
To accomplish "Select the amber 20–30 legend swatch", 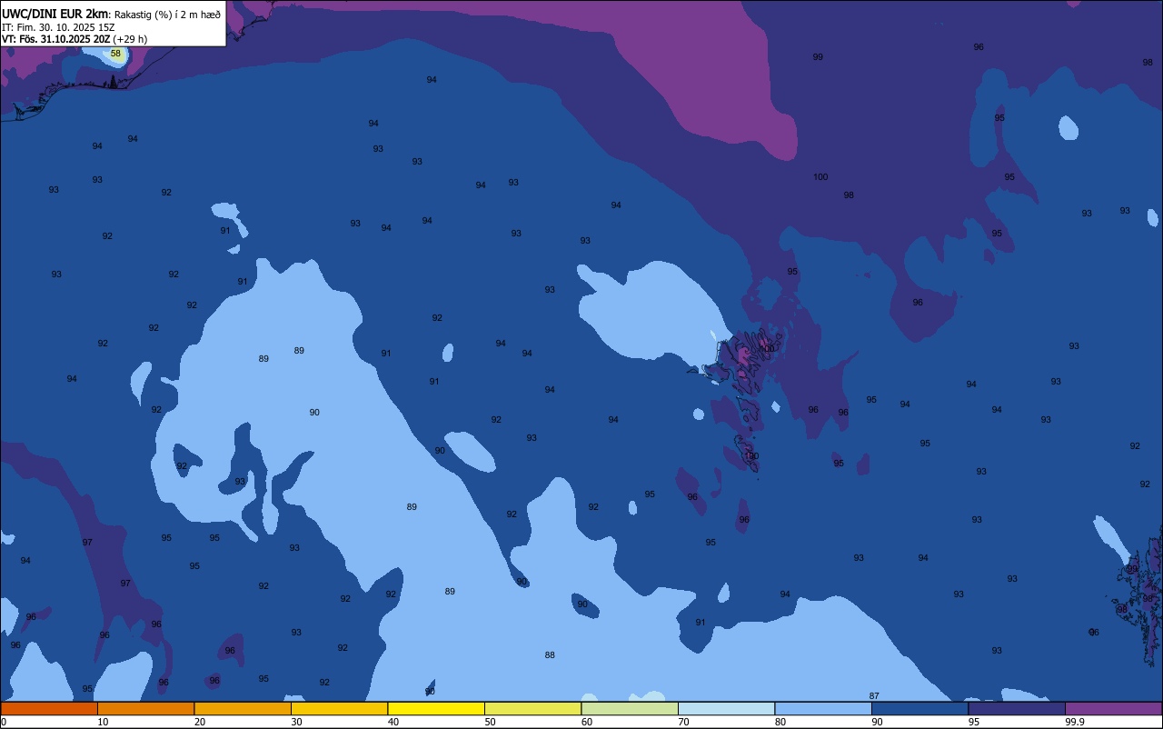I will (x=243, y=708).
